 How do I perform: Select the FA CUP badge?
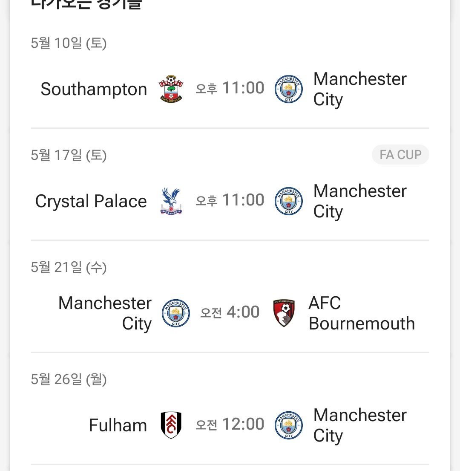(400, 155)
